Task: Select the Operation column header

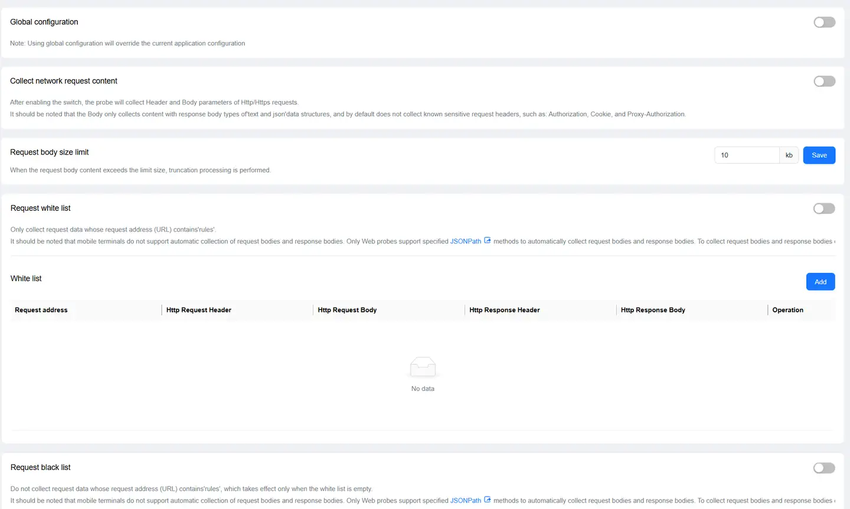Action: [787, 310]
